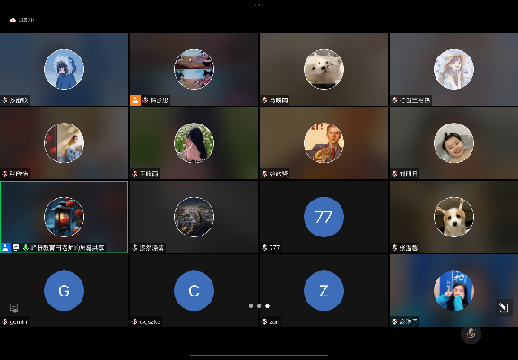Open the annotation pencil tool
The height and width of the screenshot is (360, 518).
[x=504, y=307]
